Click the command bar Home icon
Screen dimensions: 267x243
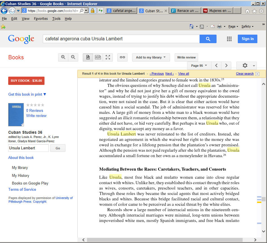point(192,26)
